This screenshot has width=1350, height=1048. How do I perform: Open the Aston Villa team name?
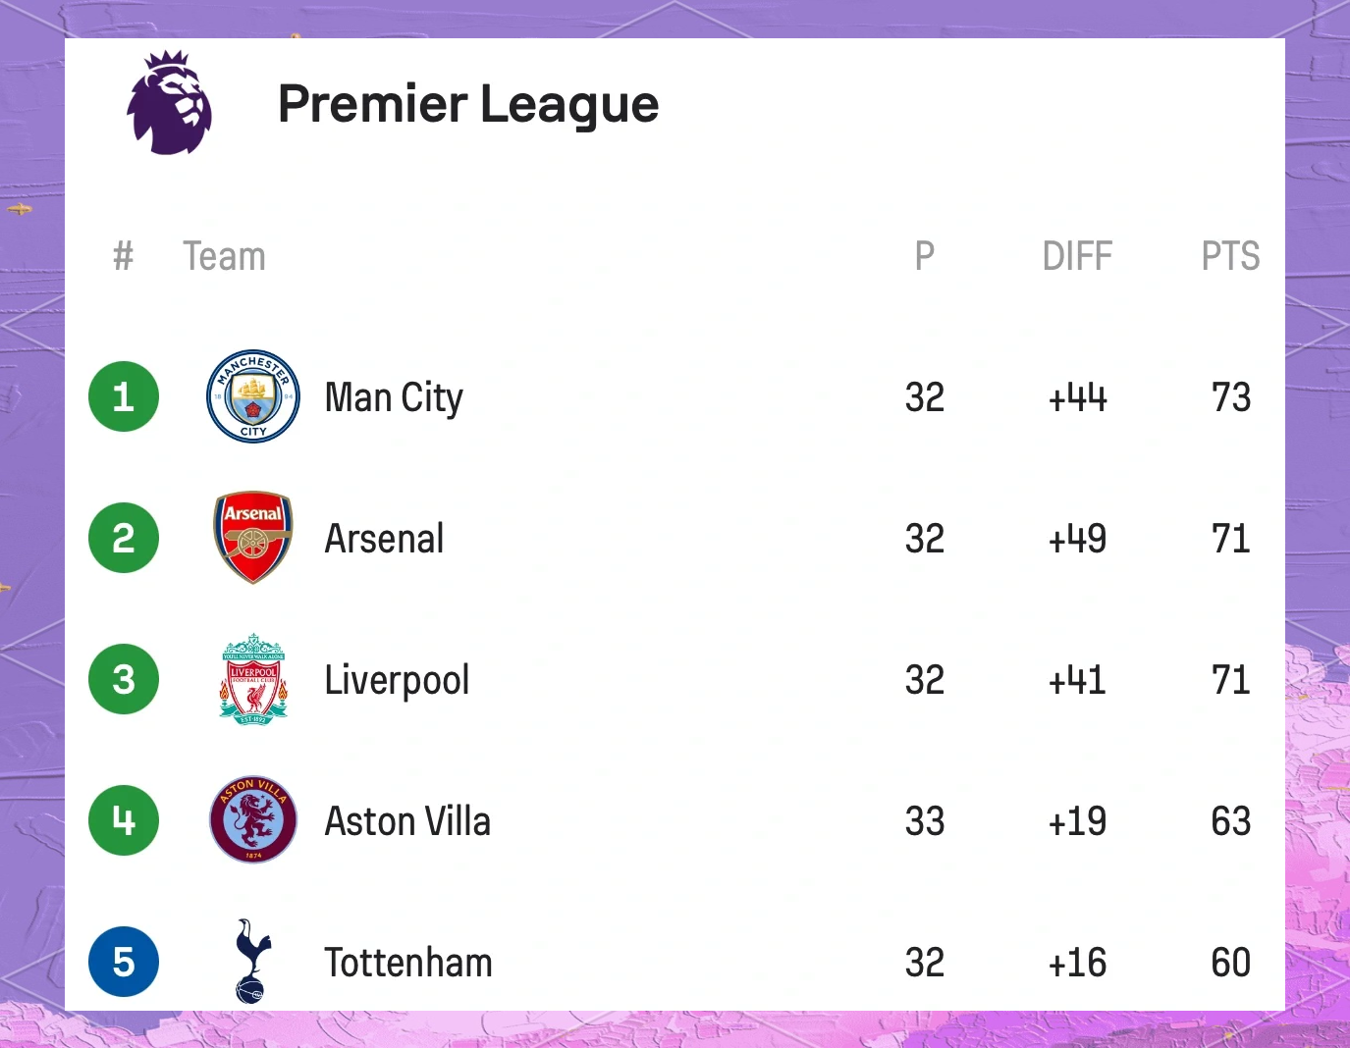pos(407,821)
